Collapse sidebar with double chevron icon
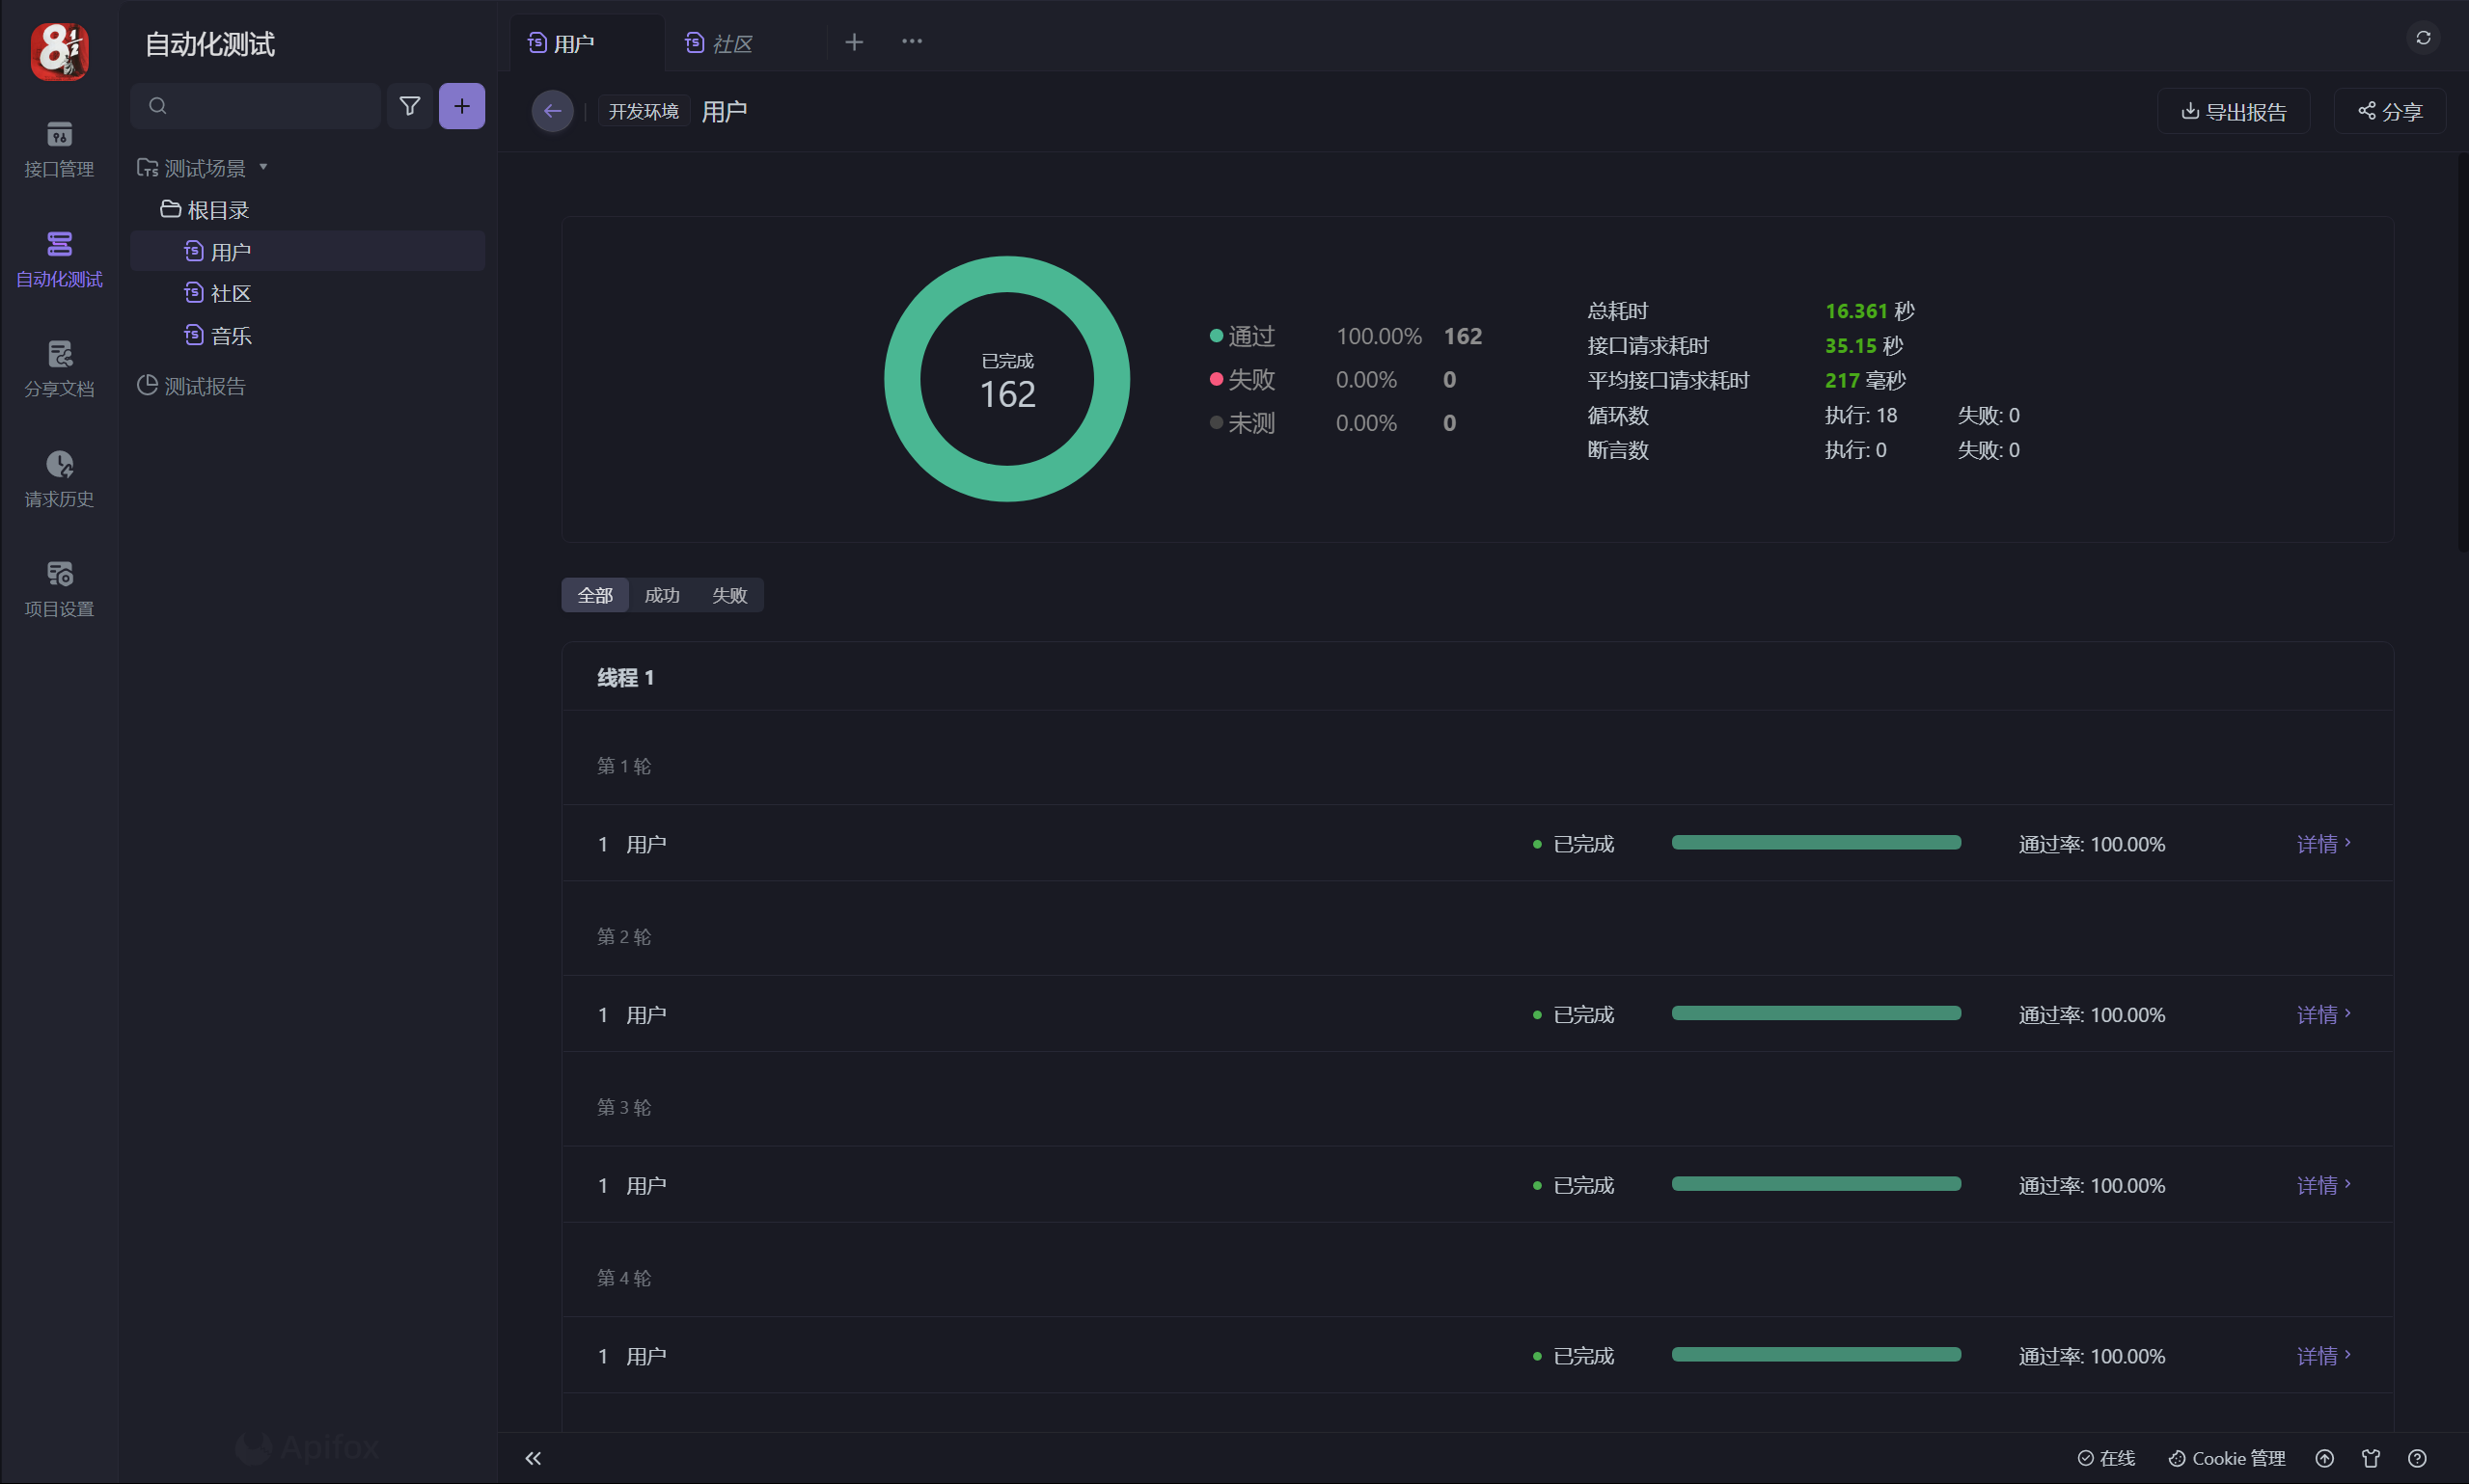This screenshot has width=2469, height=1484. [x=534, y=1458]
